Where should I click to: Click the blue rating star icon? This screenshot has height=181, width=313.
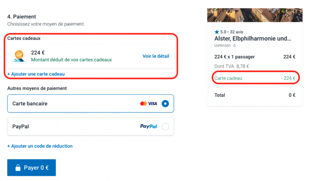(x=216, y=32)
